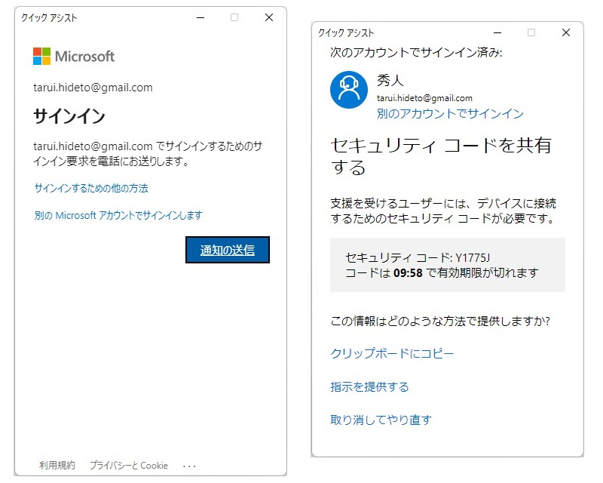This screenshot has height=483, width=603.
Task: Maximize the left Quick Assist window
Action: click(x=234, y=17)
